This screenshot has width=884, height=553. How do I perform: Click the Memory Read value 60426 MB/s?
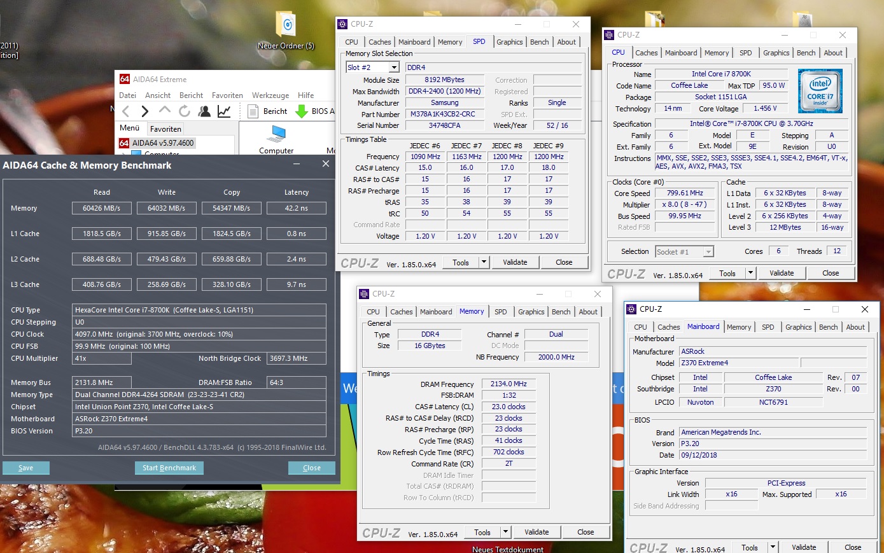click(x=102, y=208)
